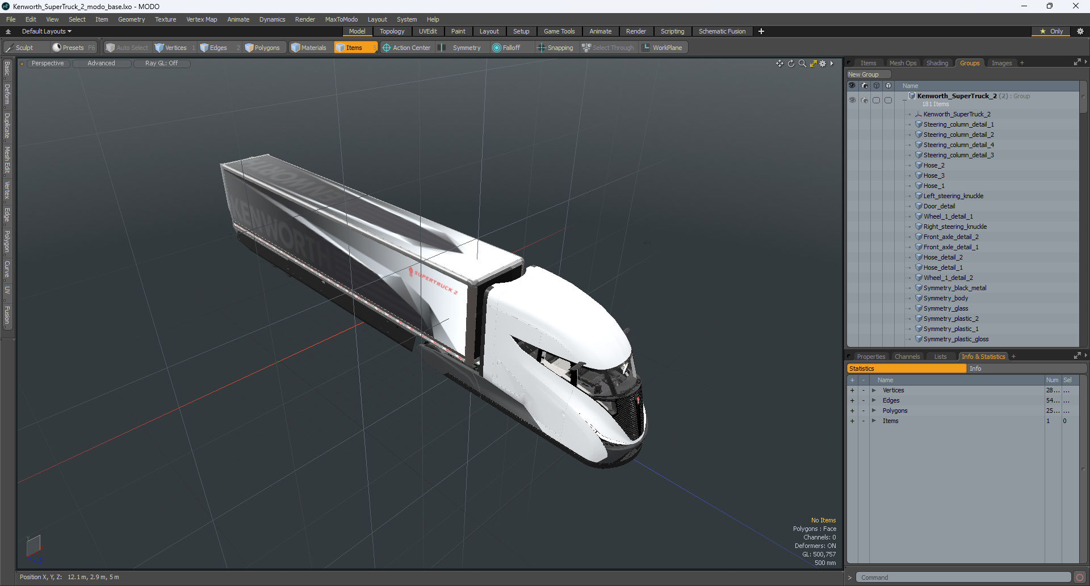Viewport: 1090px width, 586px height.
Task: Activate Items selection mode
Action: [x=354, y=48]
